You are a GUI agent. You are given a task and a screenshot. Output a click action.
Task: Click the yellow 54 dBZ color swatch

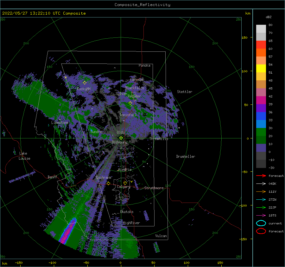(x=261, y=68)
